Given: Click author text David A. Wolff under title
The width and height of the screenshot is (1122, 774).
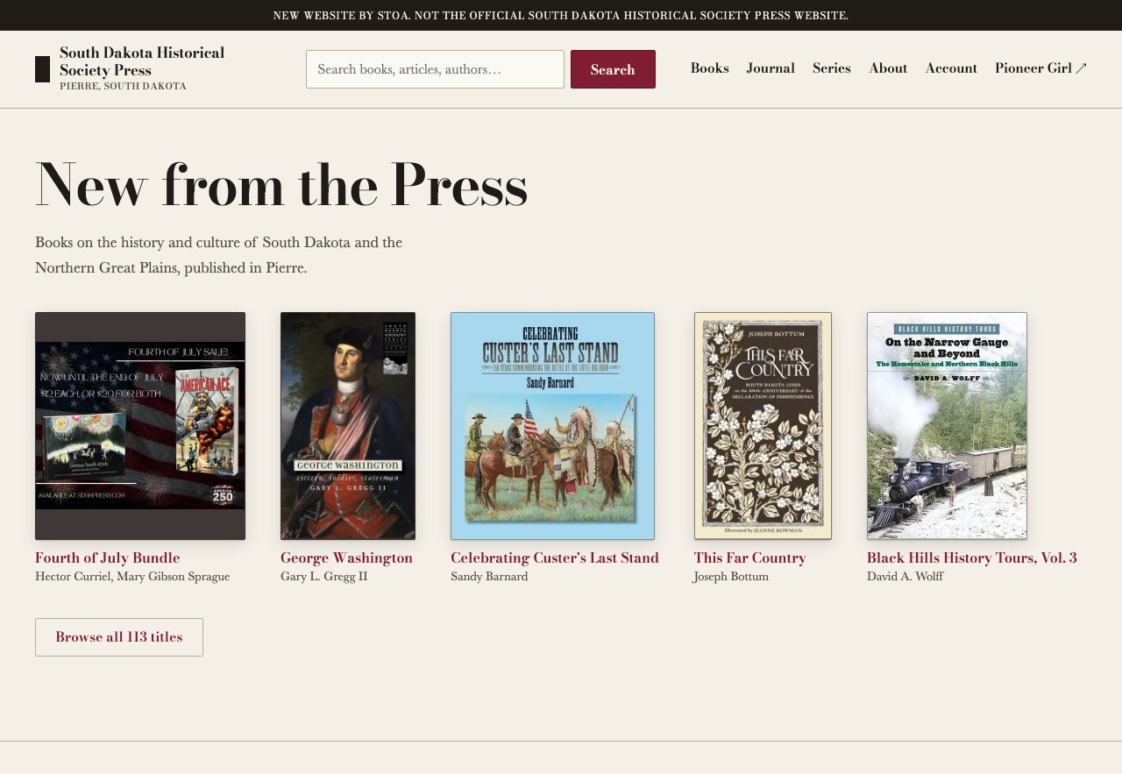Looking at the screenshot, I should pos(905,577).
